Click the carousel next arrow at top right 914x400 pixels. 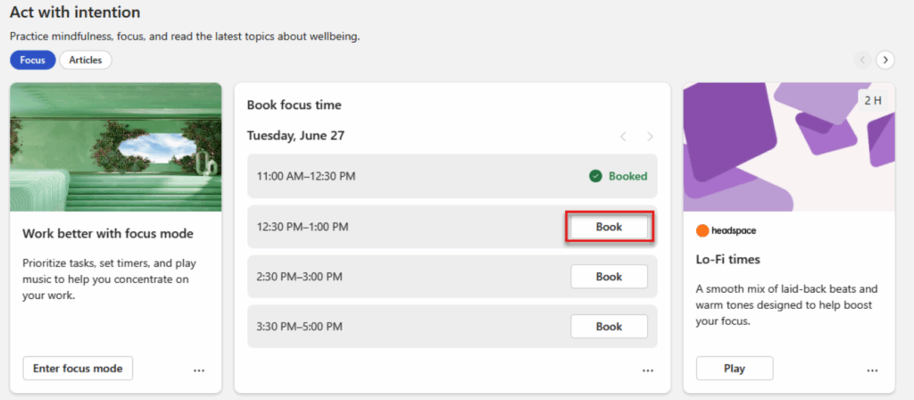tap(885, 60)
